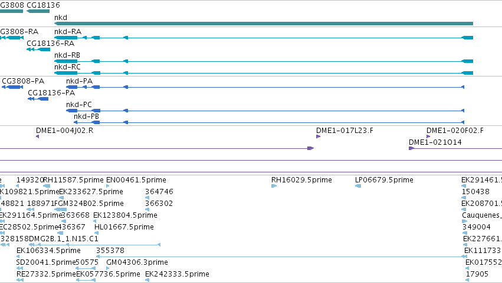Open the DME1-017L23.F BAC end label
Screen dimensions: 502x283
click(x=345, y=131)
